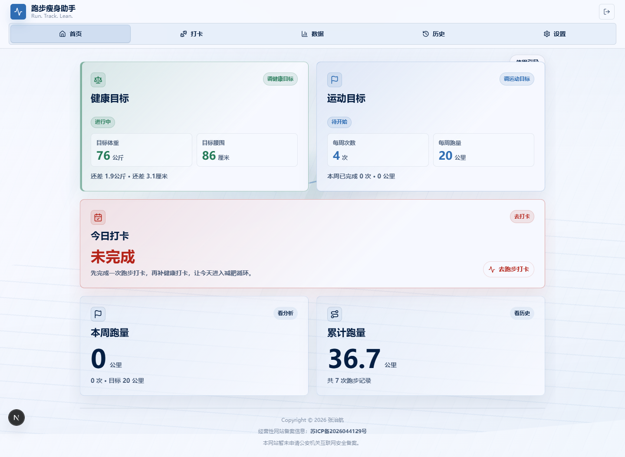625x457 pixels.
Task: Click the 看分析 button
Action: click(x=286, y=313)
